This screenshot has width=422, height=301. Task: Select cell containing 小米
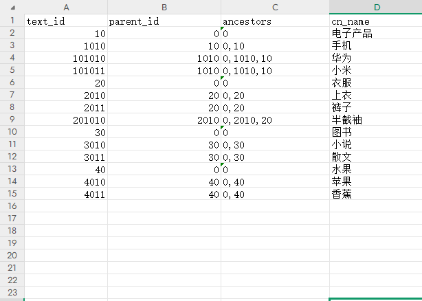point(376,70)
